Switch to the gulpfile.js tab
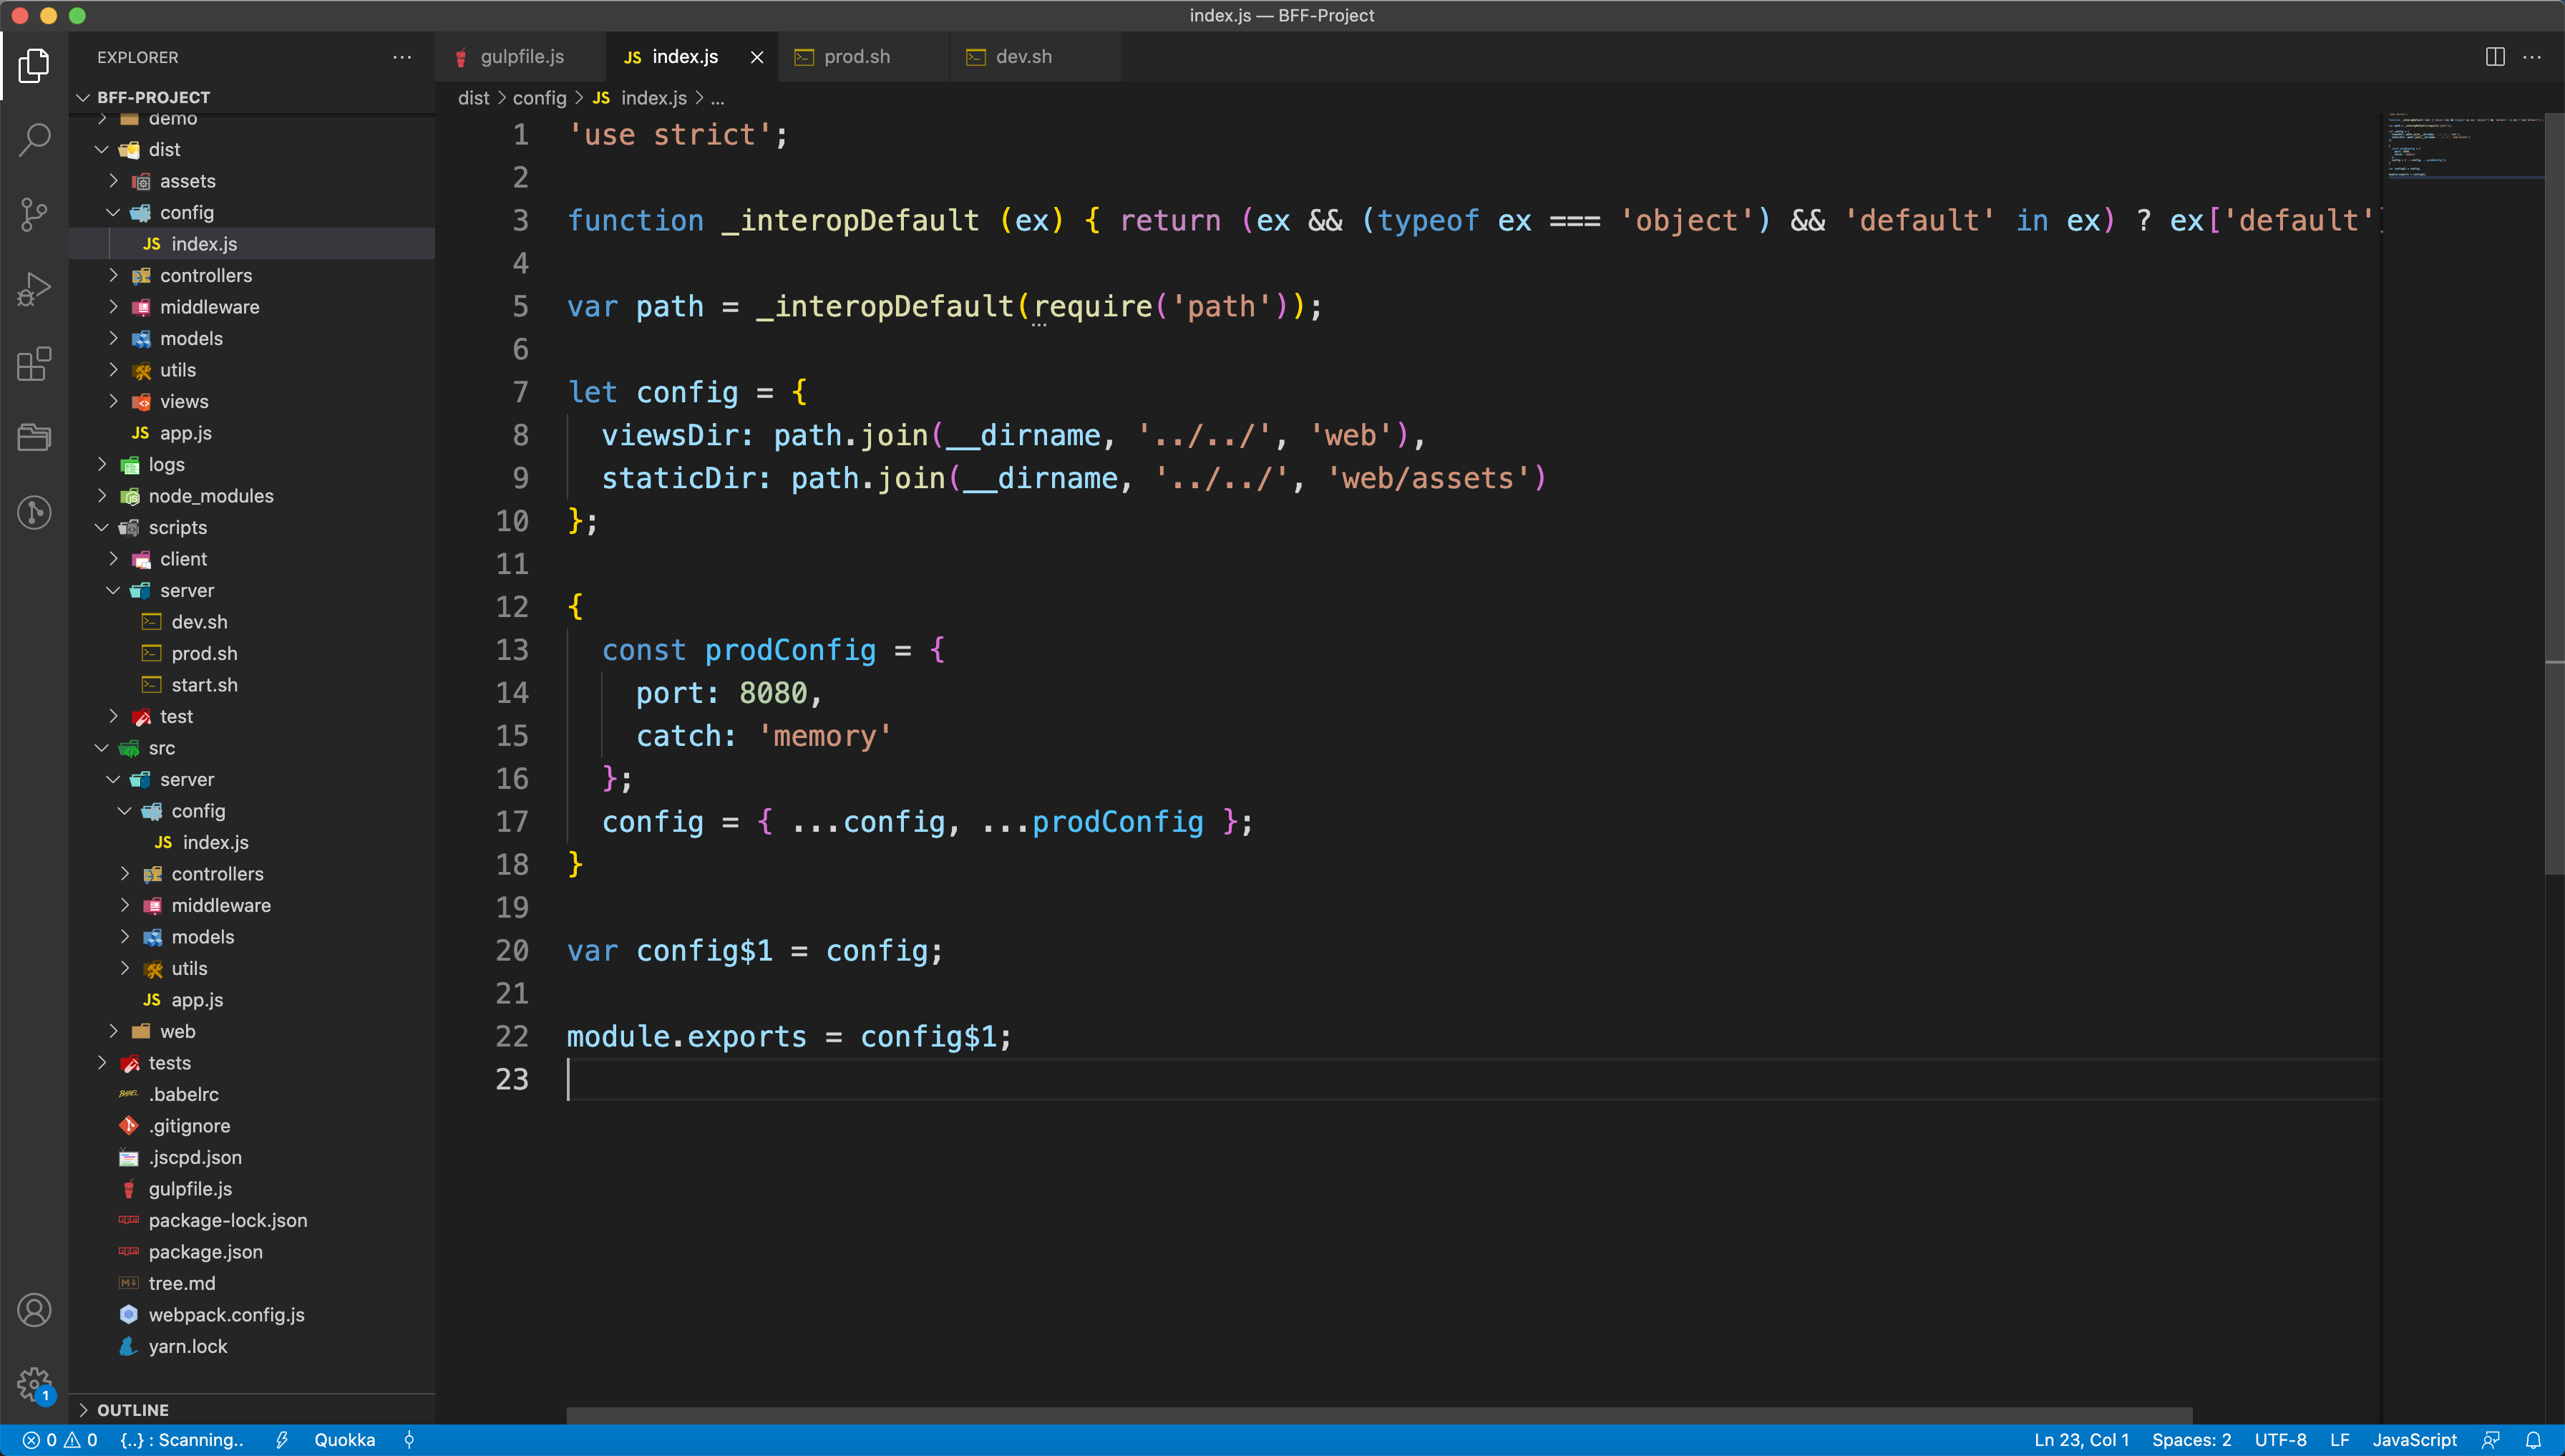 click(521, 57)
